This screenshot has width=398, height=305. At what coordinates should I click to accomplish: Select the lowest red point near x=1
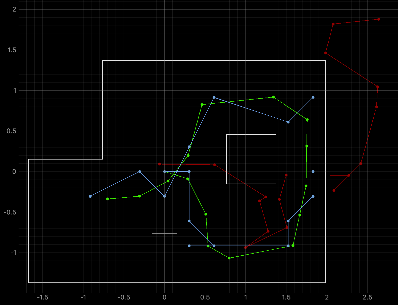[x=245, y=248]
